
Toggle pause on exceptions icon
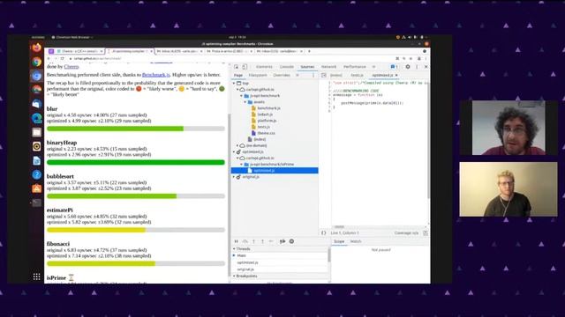pyautogui.click(x=291, y=241)
